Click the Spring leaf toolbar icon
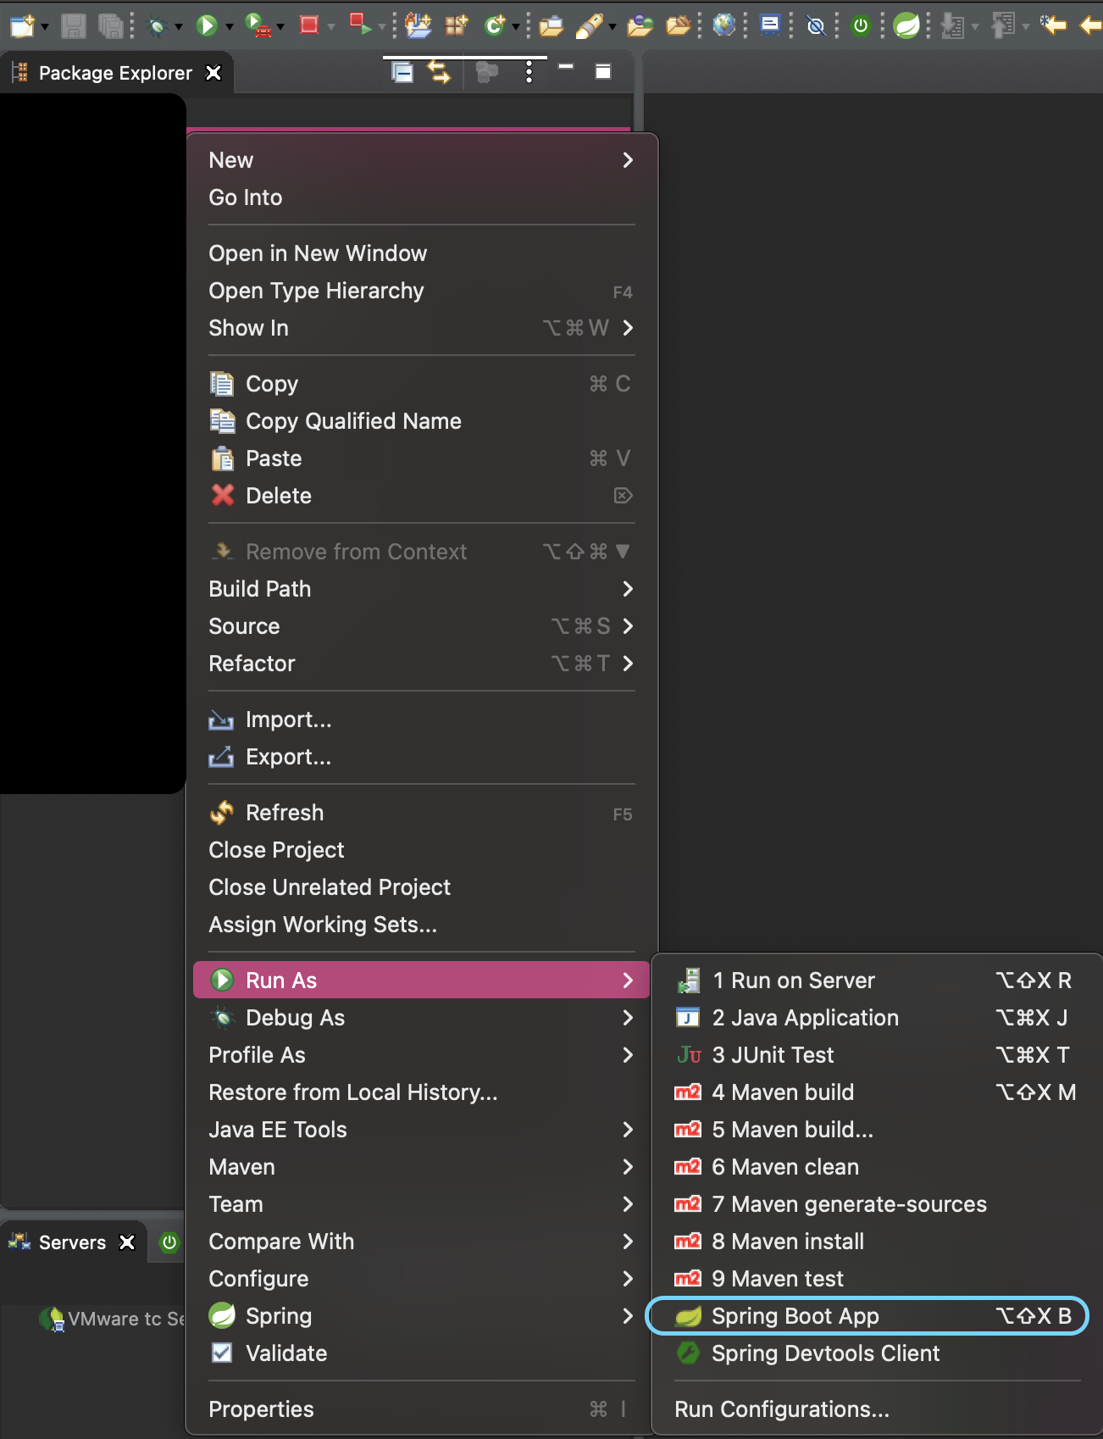The height and width of the screenshot is (1439, 1103). (x=906, y=25)
